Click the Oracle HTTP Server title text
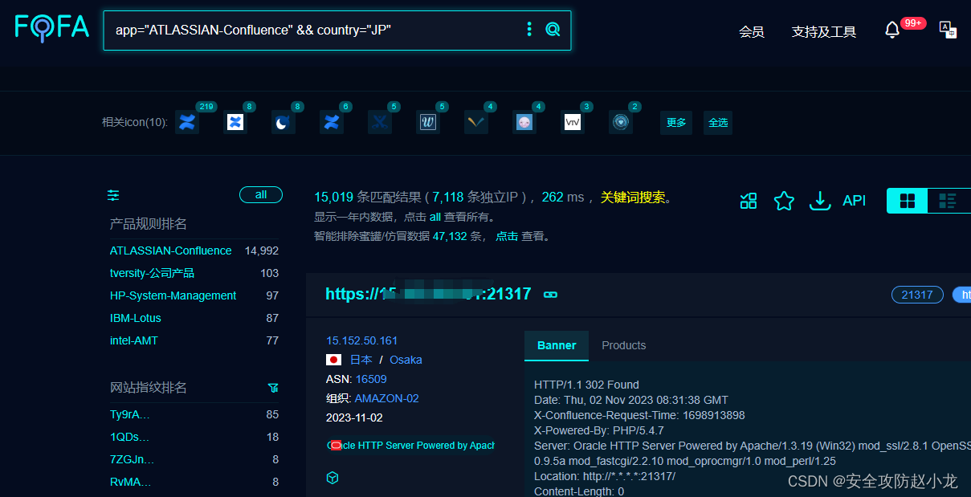The height and width of the screenshot is (497, 971). pos(410,445)
